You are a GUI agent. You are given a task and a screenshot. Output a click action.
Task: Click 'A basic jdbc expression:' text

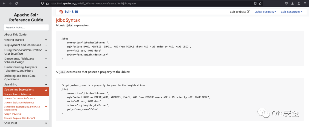click(73, 25)
